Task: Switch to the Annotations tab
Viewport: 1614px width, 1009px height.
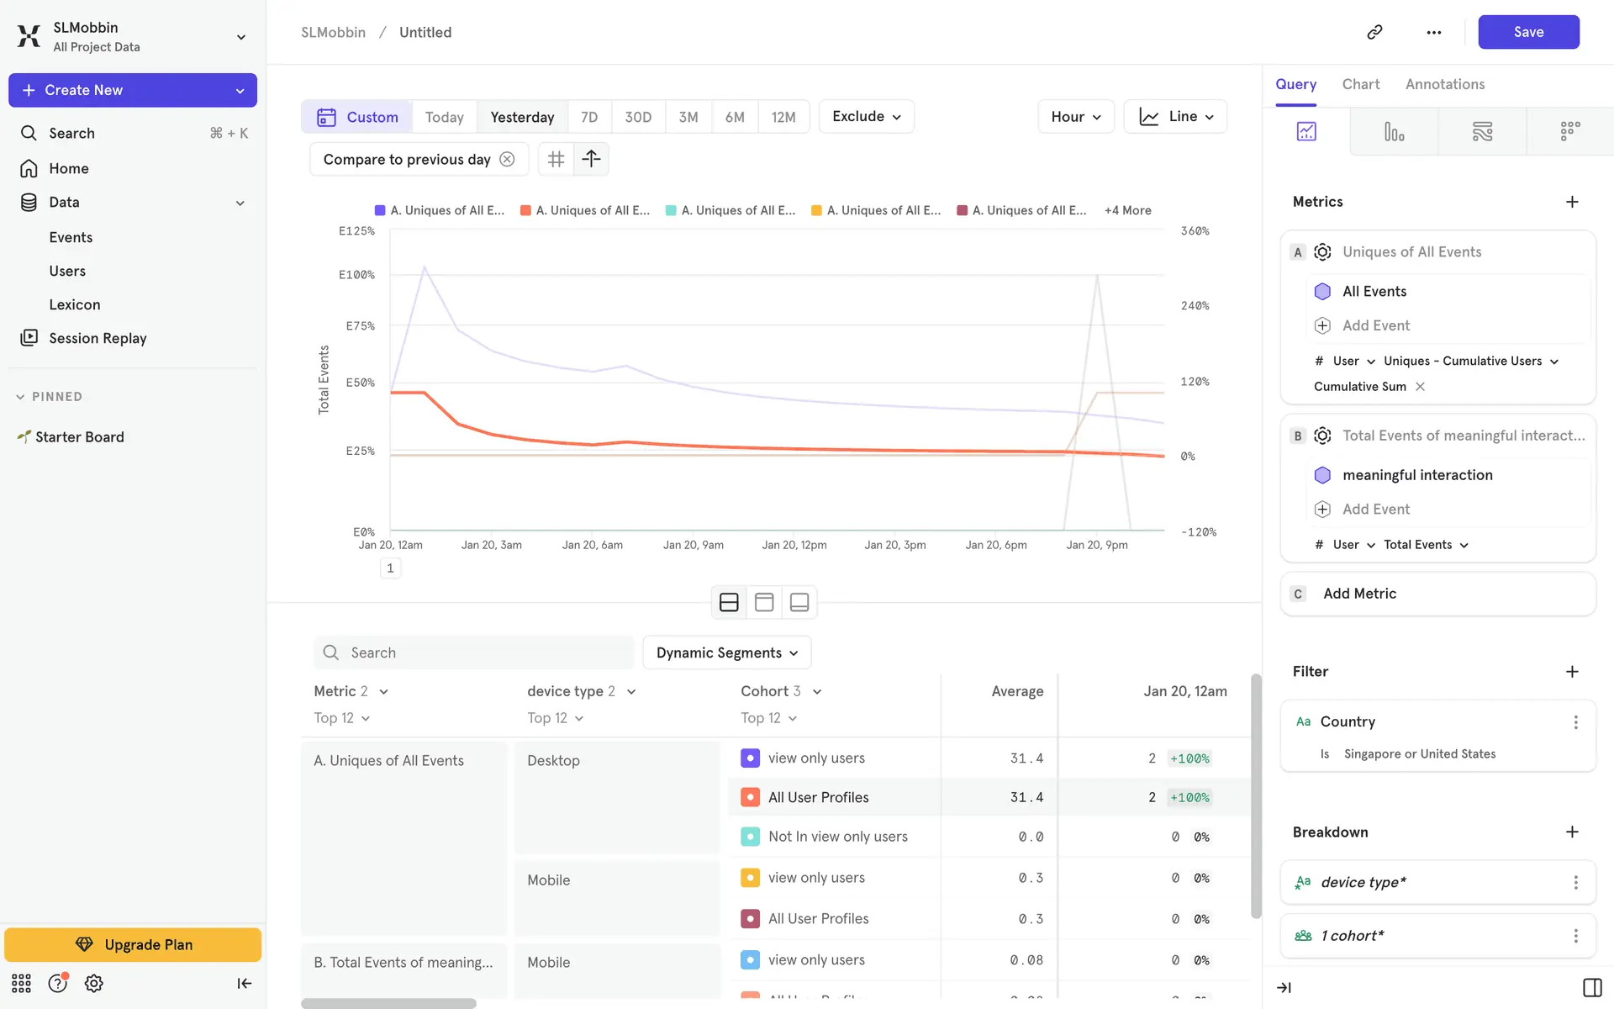Action: pos(1444,84)
